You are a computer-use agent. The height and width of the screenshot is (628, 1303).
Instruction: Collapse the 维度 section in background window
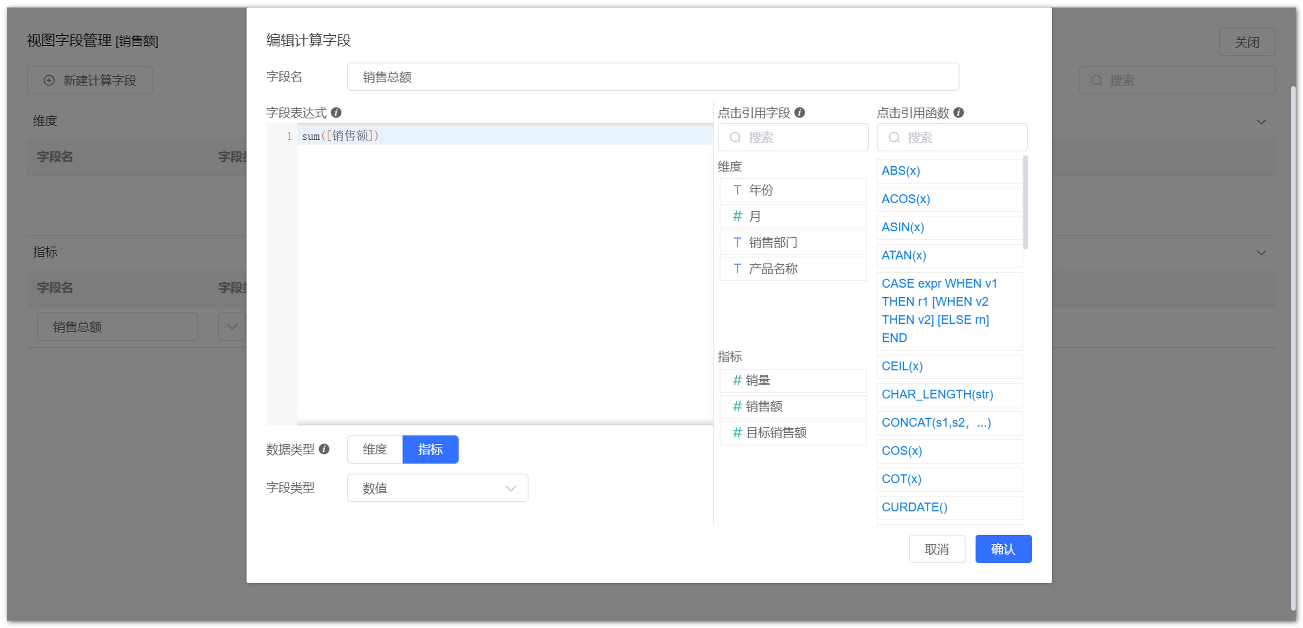pyautogui.click(x=1261, y=122)
